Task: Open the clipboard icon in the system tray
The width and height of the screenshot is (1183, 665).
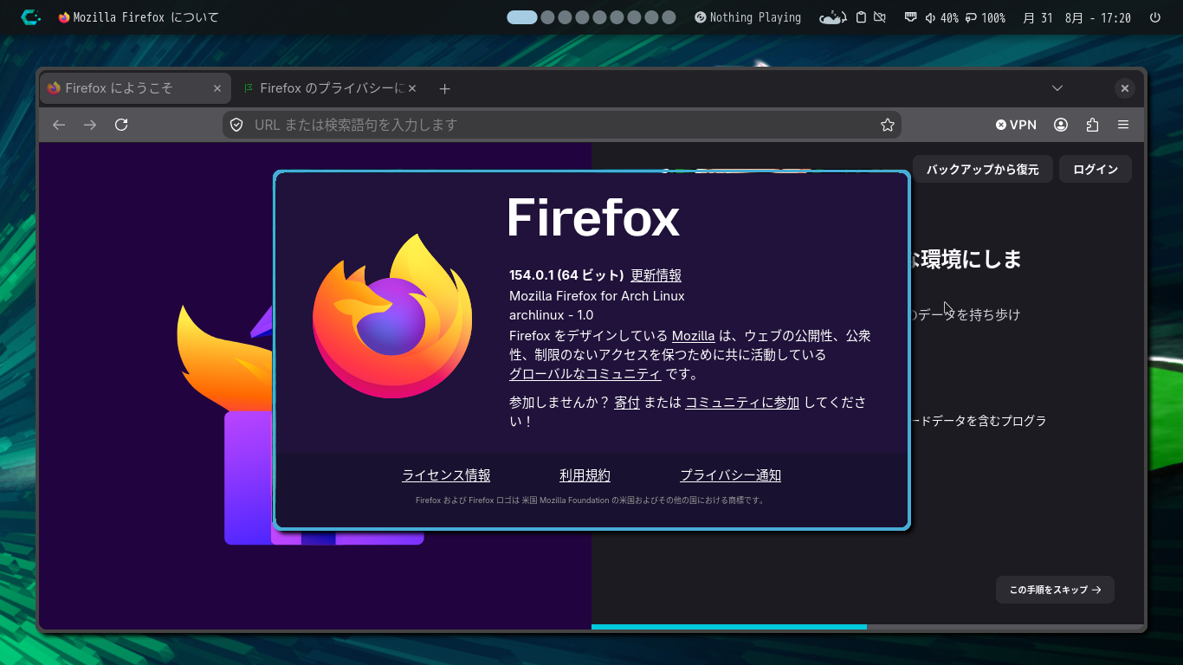Action: [x=861, y=17]
